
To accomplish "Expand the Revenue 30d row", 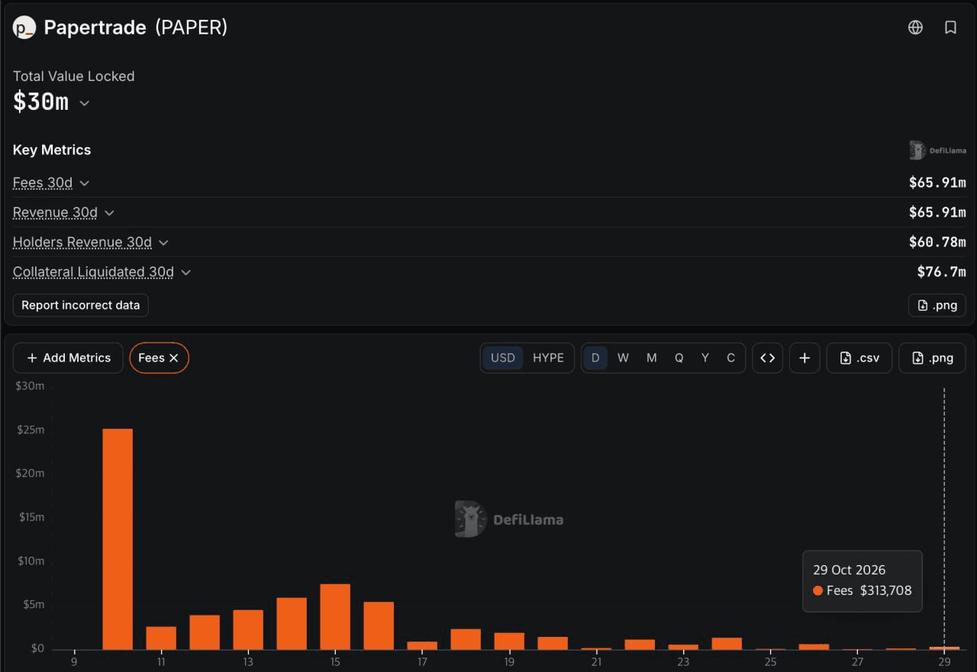I will 109,213.
